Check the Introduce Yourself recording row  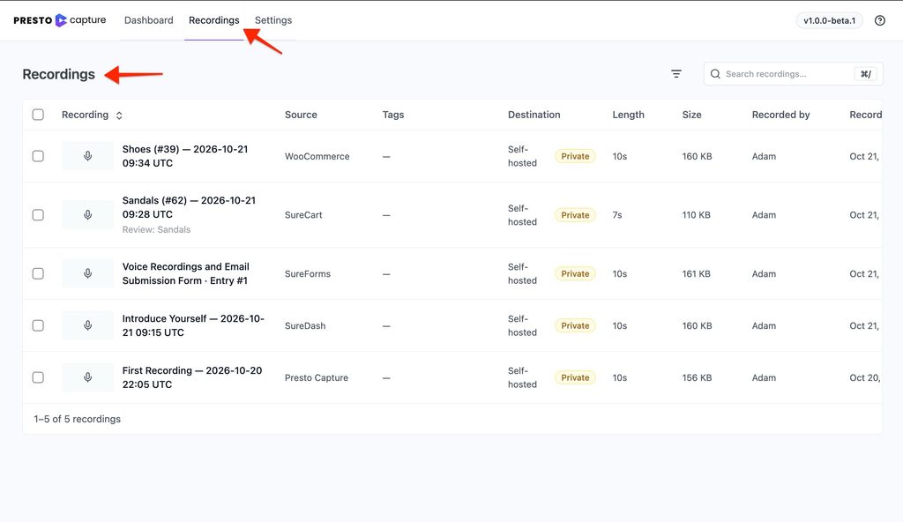pos(38,325)
